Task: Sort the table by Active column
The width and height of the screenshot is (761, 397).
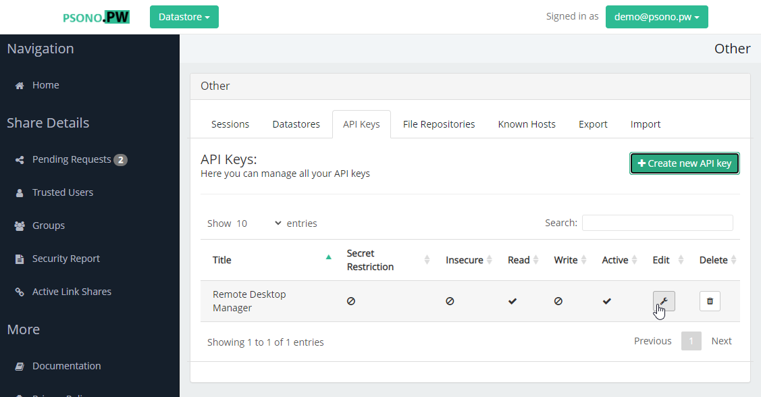Action: point(615,260)
